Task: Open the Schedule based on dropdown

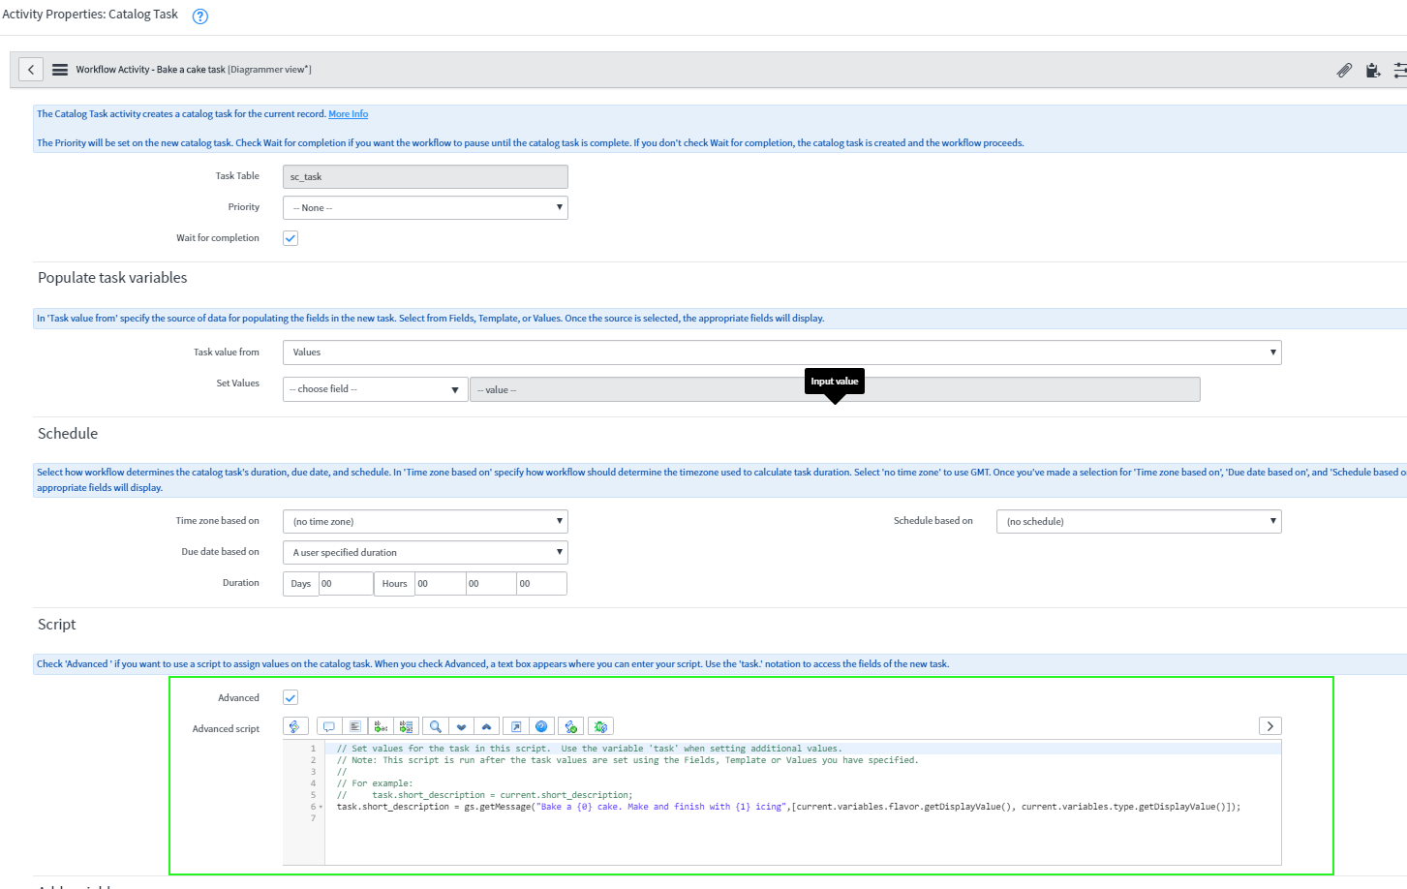Action: (x=1138, y=522)
